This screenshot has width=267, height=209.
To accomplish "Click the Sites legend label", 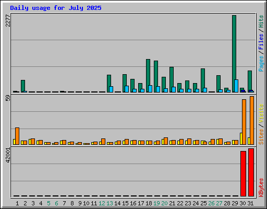I will pyautogui.click(x=261, y=137).
